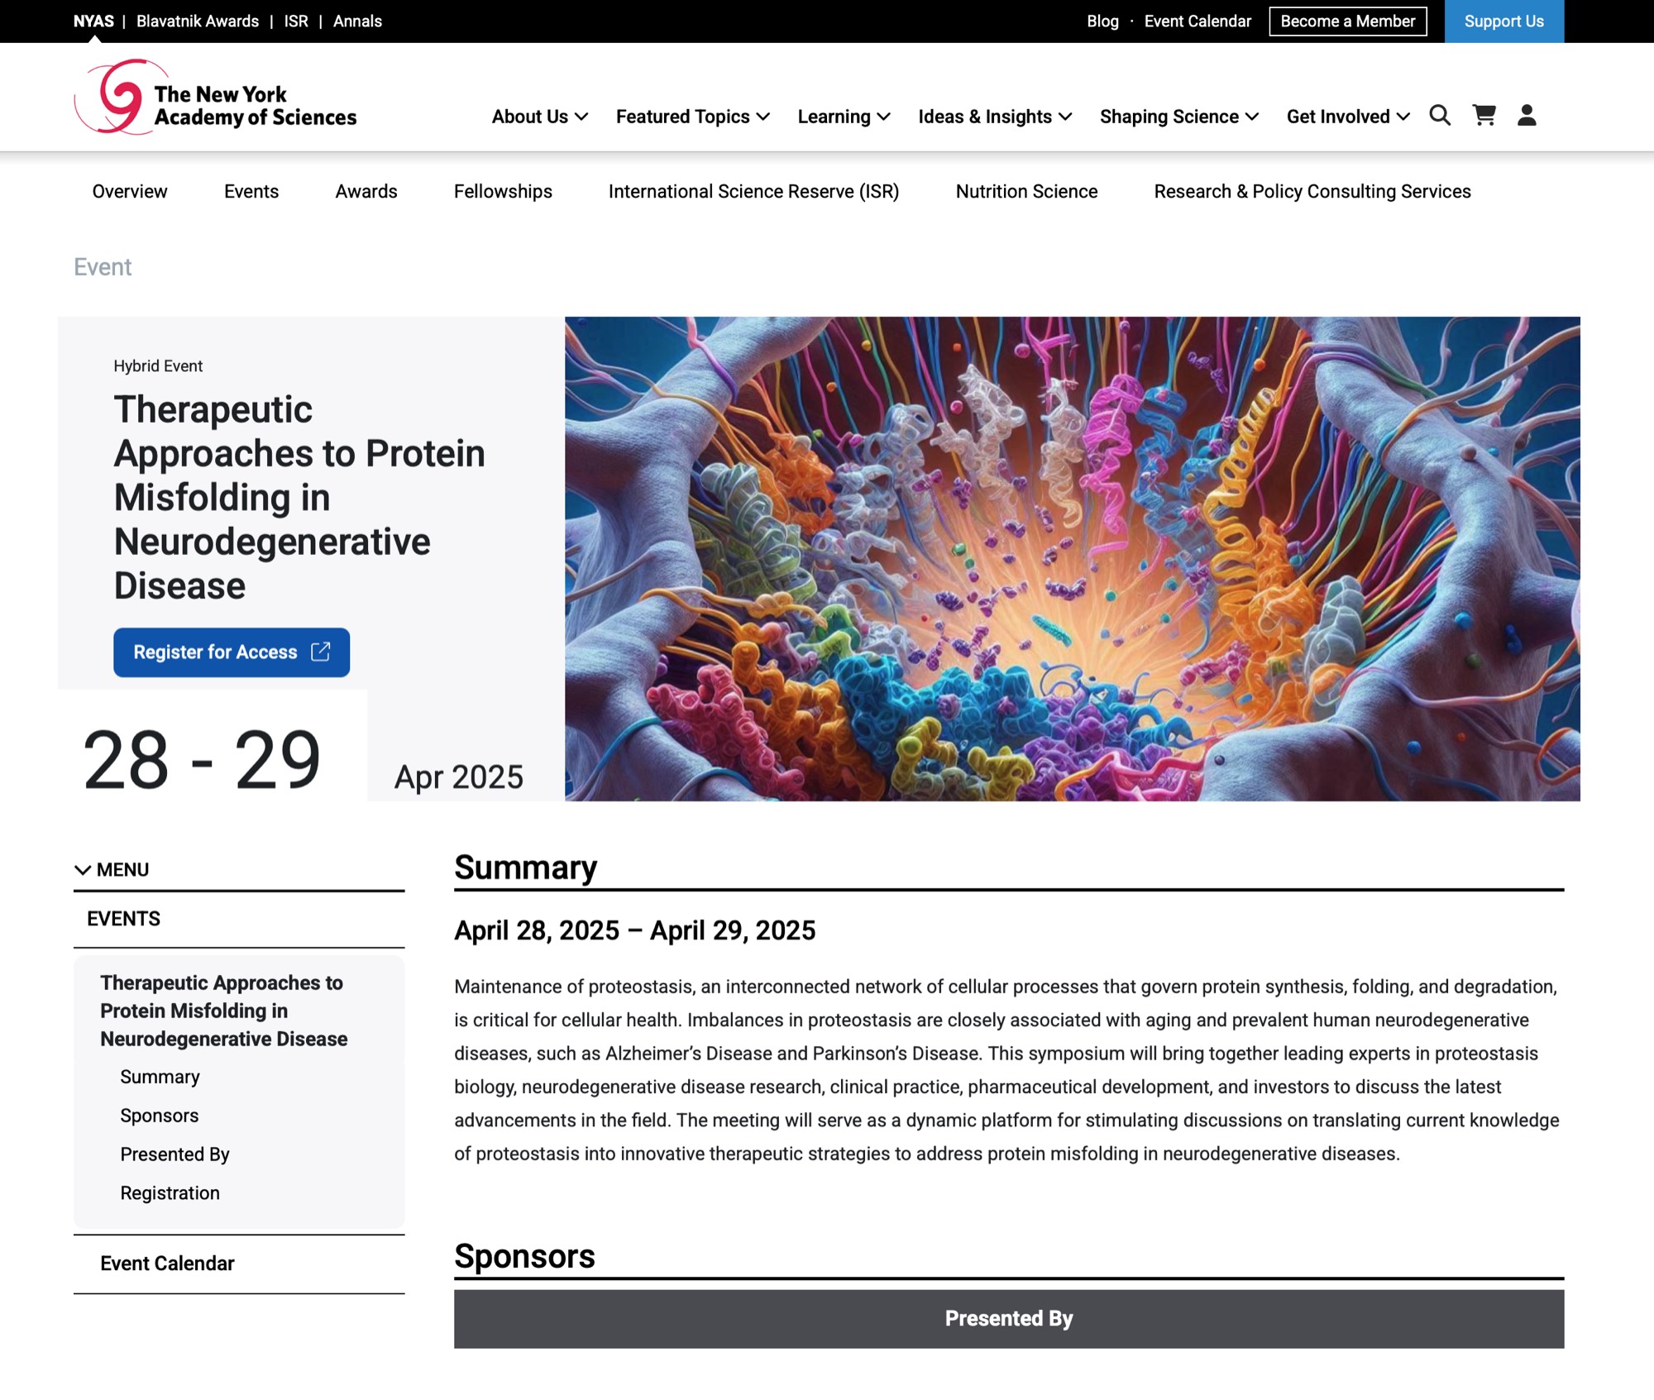Click the user account icon
The height and width of the screenshot is (1400, 1654).
(x=1527, y=116)
